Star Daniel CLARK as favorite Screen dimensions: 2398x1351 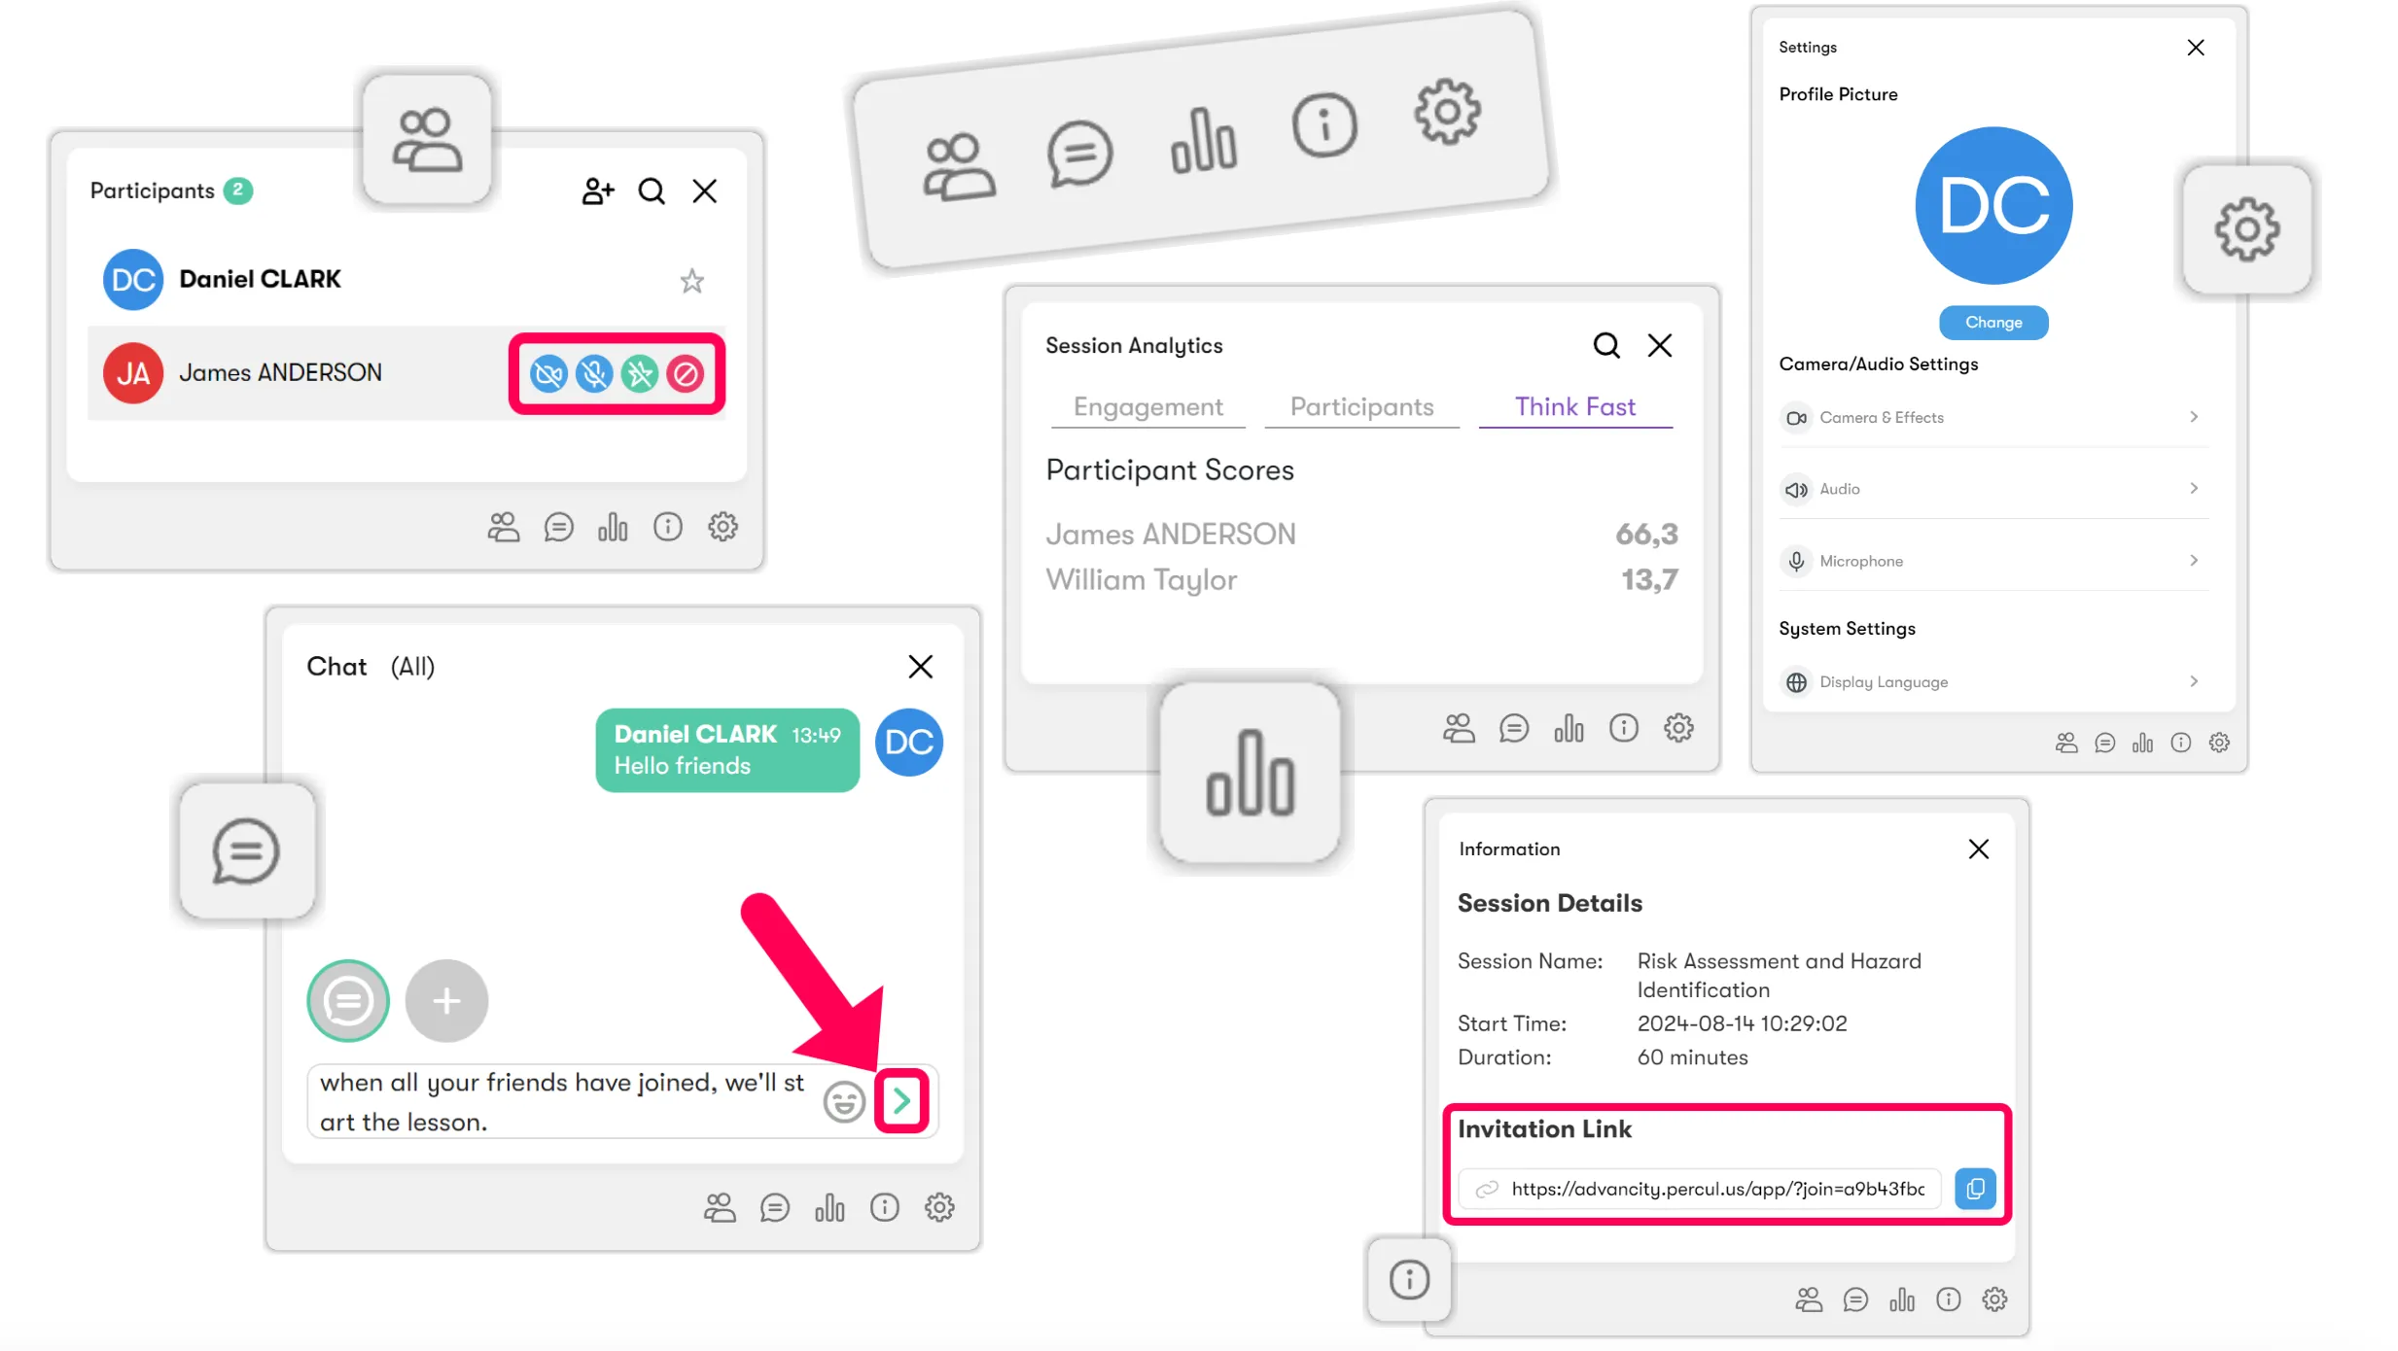[691, 282]
